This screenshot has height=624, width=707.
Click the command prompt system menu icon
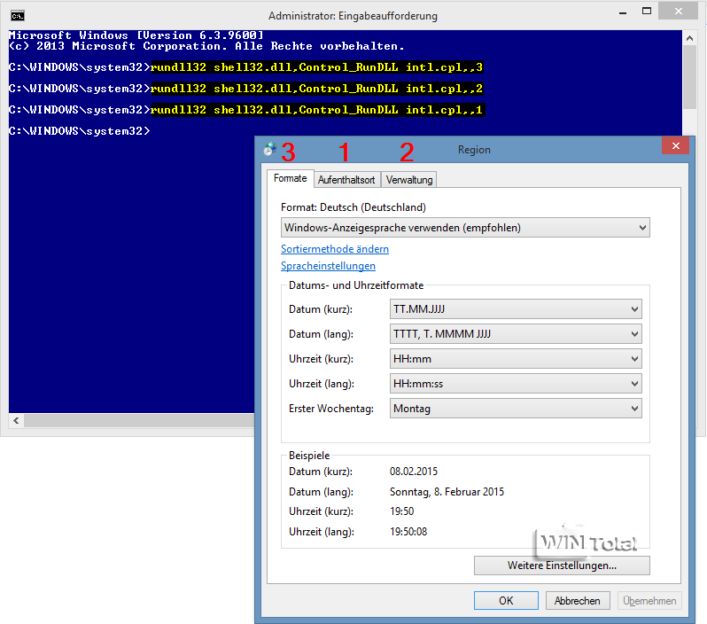pyautogui.click(x=17, y=15)
